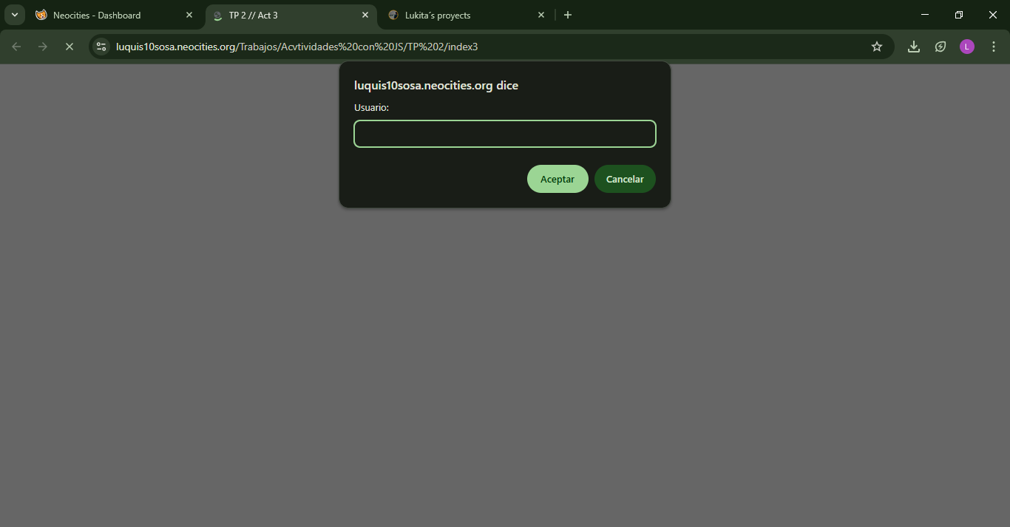Image resolution: width=1010 pixels, height=527 pixels.
Task: Click the URL in the address bar
Action: click(x=297, y=47)
